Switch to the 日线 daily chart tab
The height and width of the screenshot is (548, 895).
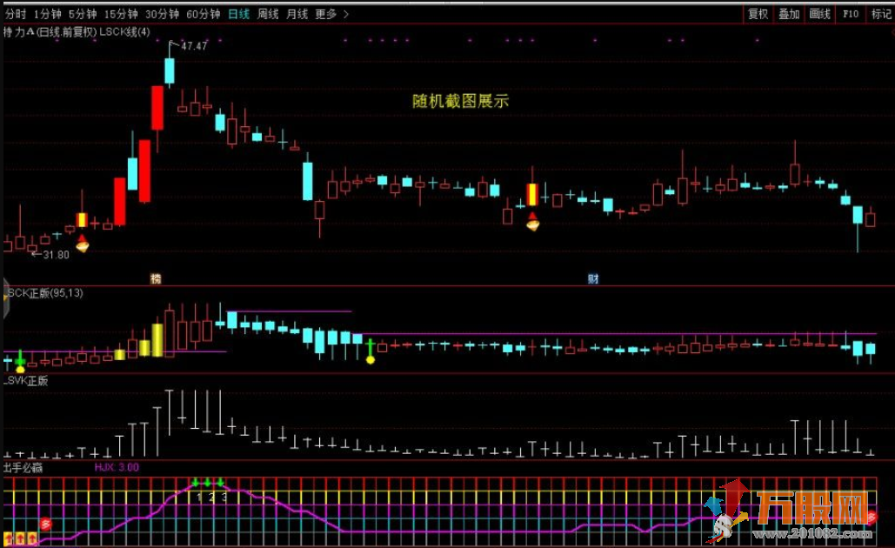click(x=238, y=14)
